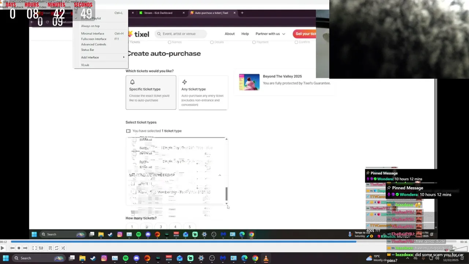Toggle Minimal Interface in View menu
The image size is (469, 264).
pyautogui.click(x=101, y=33)
